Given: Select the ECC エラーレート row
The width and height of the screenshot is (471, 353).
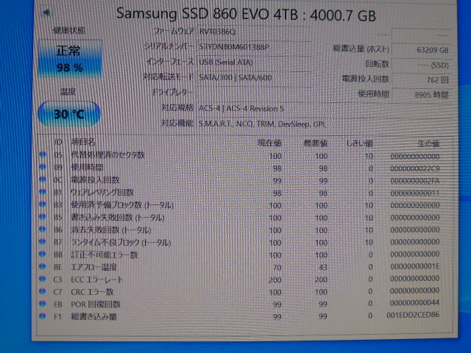Looking at the screenshot, I should pyautogui.click(x=241, y=279).
